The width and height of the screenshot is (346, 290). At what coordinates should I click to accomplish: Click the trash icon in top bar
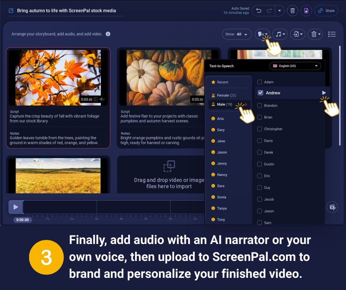click(x=293, y=11)
